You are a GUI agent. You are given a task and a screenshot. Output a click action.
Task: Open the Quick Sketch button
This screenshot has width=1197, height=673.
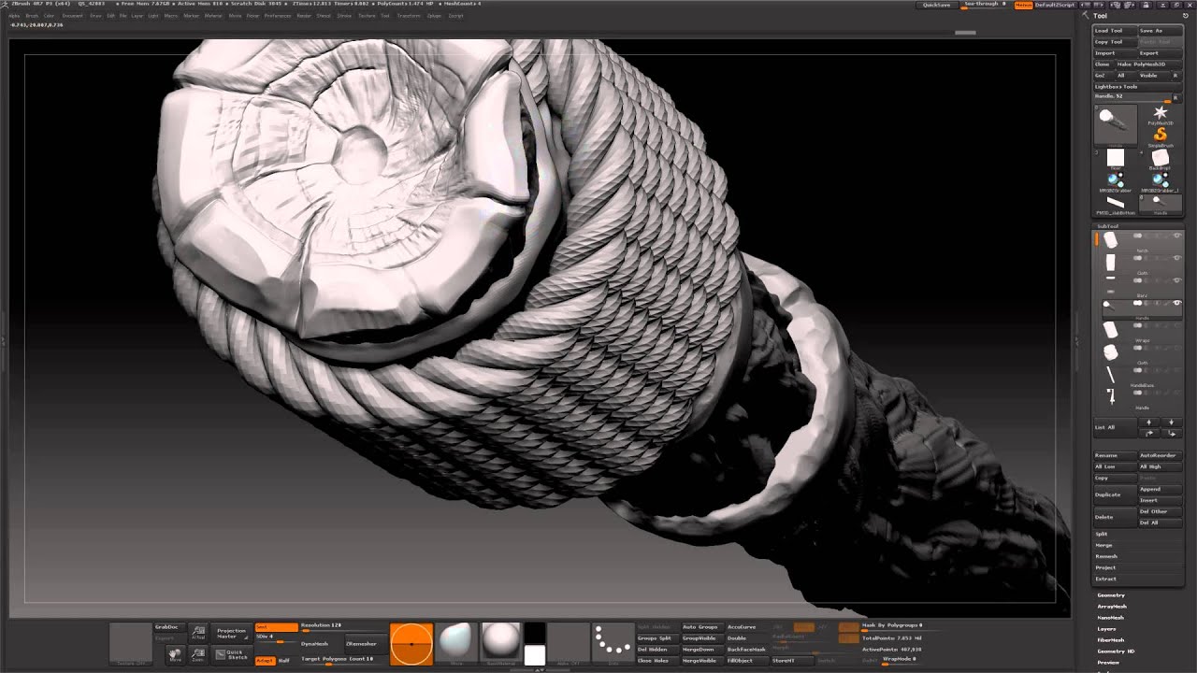[x=232, y=655]
